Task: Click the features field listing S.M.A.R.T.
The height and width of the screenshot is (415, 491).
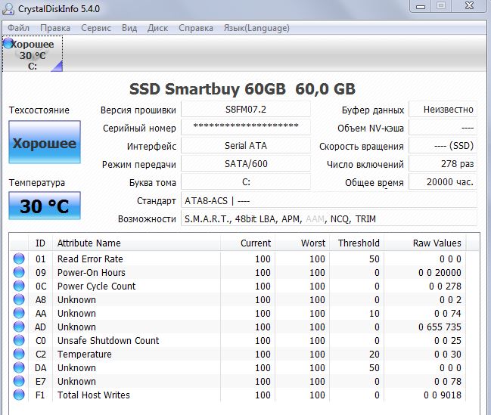Action: point(329,218)
